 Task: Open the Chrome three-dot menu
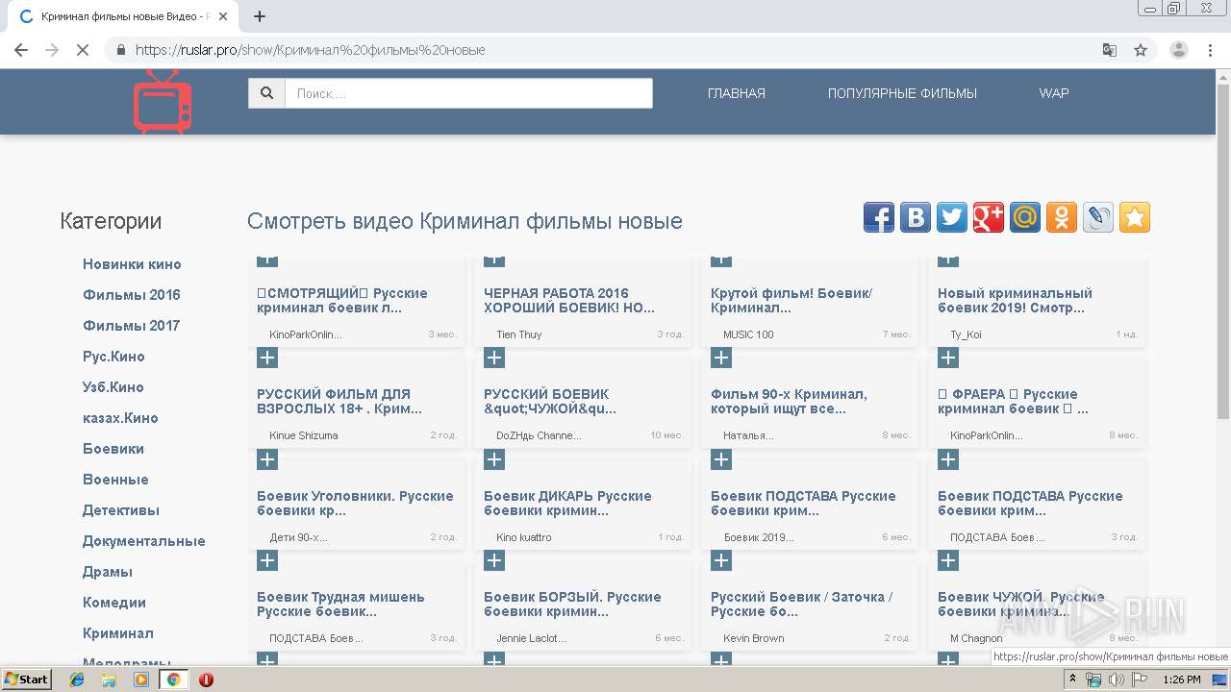point(1210,50)
